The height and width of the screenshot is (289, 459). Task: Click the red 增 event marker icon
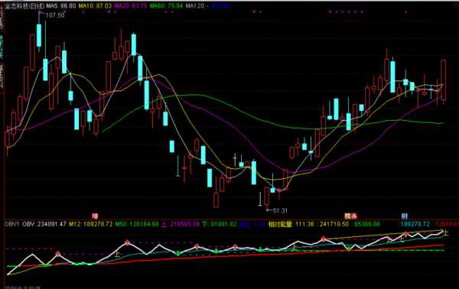point(95,216)
